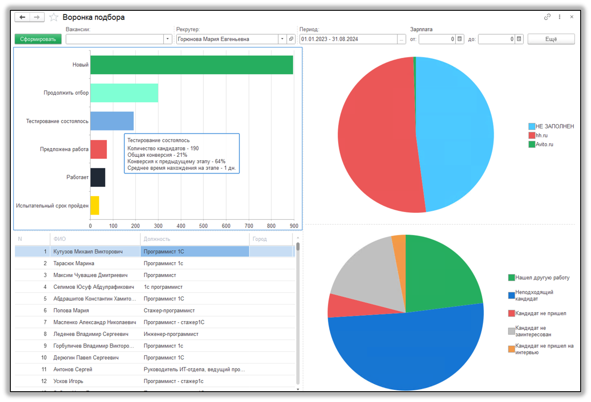Select row Усков Игорь
Image resolution: width=591 pixels, height=402 pixels.
click(x=155, y=381)
